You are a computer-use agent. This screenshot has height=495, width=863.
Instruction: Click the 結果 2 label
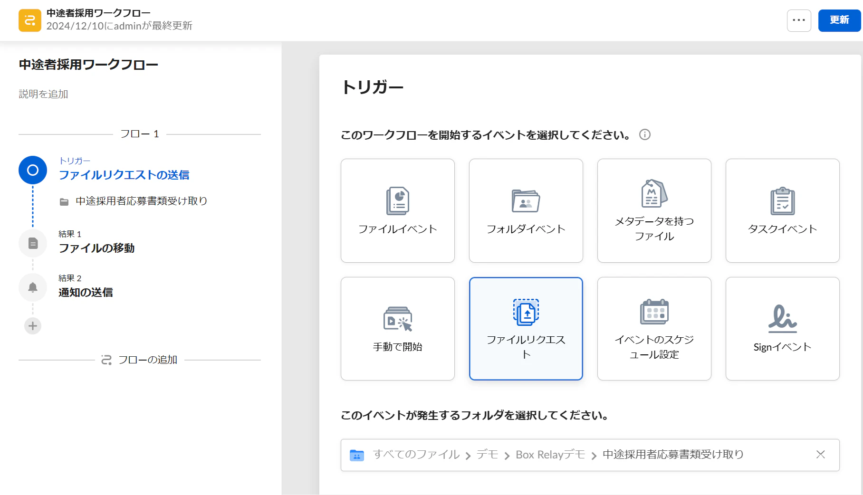(70, 278)
